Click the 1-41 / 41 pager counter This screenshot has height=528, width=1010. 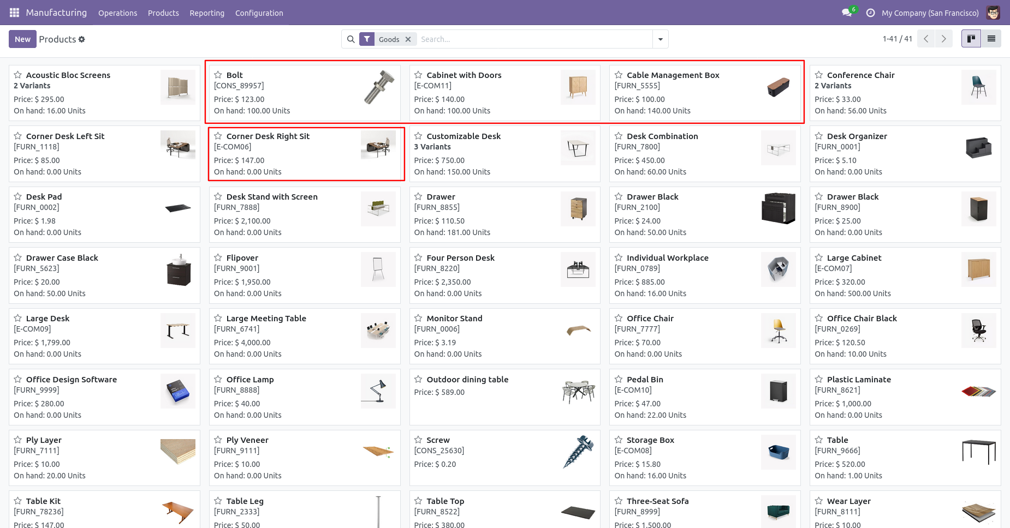click(x=898, y=39)
